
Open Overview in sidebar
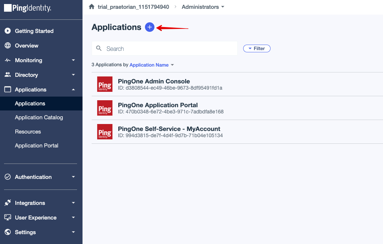[x=27, y=46]
